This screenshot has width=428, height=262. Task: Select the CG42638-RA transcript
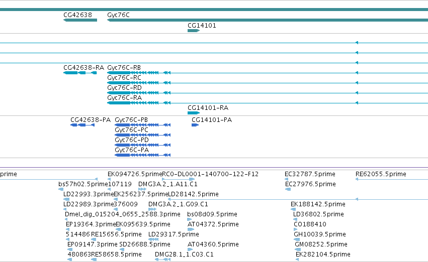coord(80,73)
